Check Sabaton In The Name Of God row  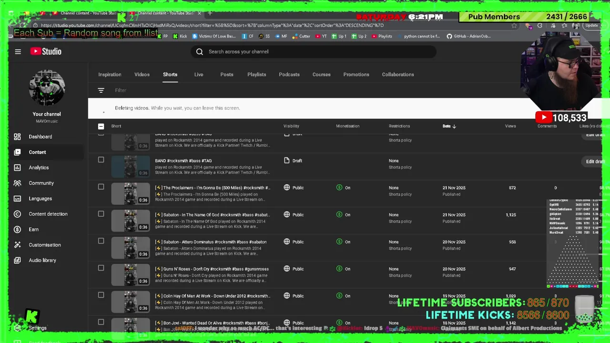pyautogui.click(x=101, y=214)
